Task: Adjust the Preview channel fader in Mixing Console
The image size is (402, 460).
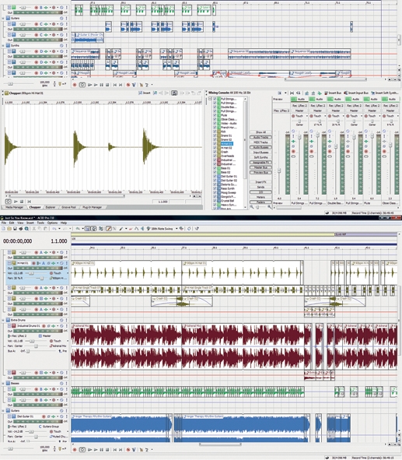Action: [x=279, y=170]
